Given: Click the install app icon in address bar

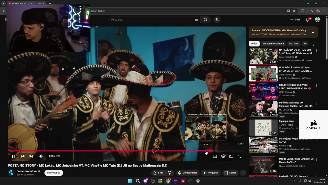Looking at the screenshot, I should [x=289, y=11].
